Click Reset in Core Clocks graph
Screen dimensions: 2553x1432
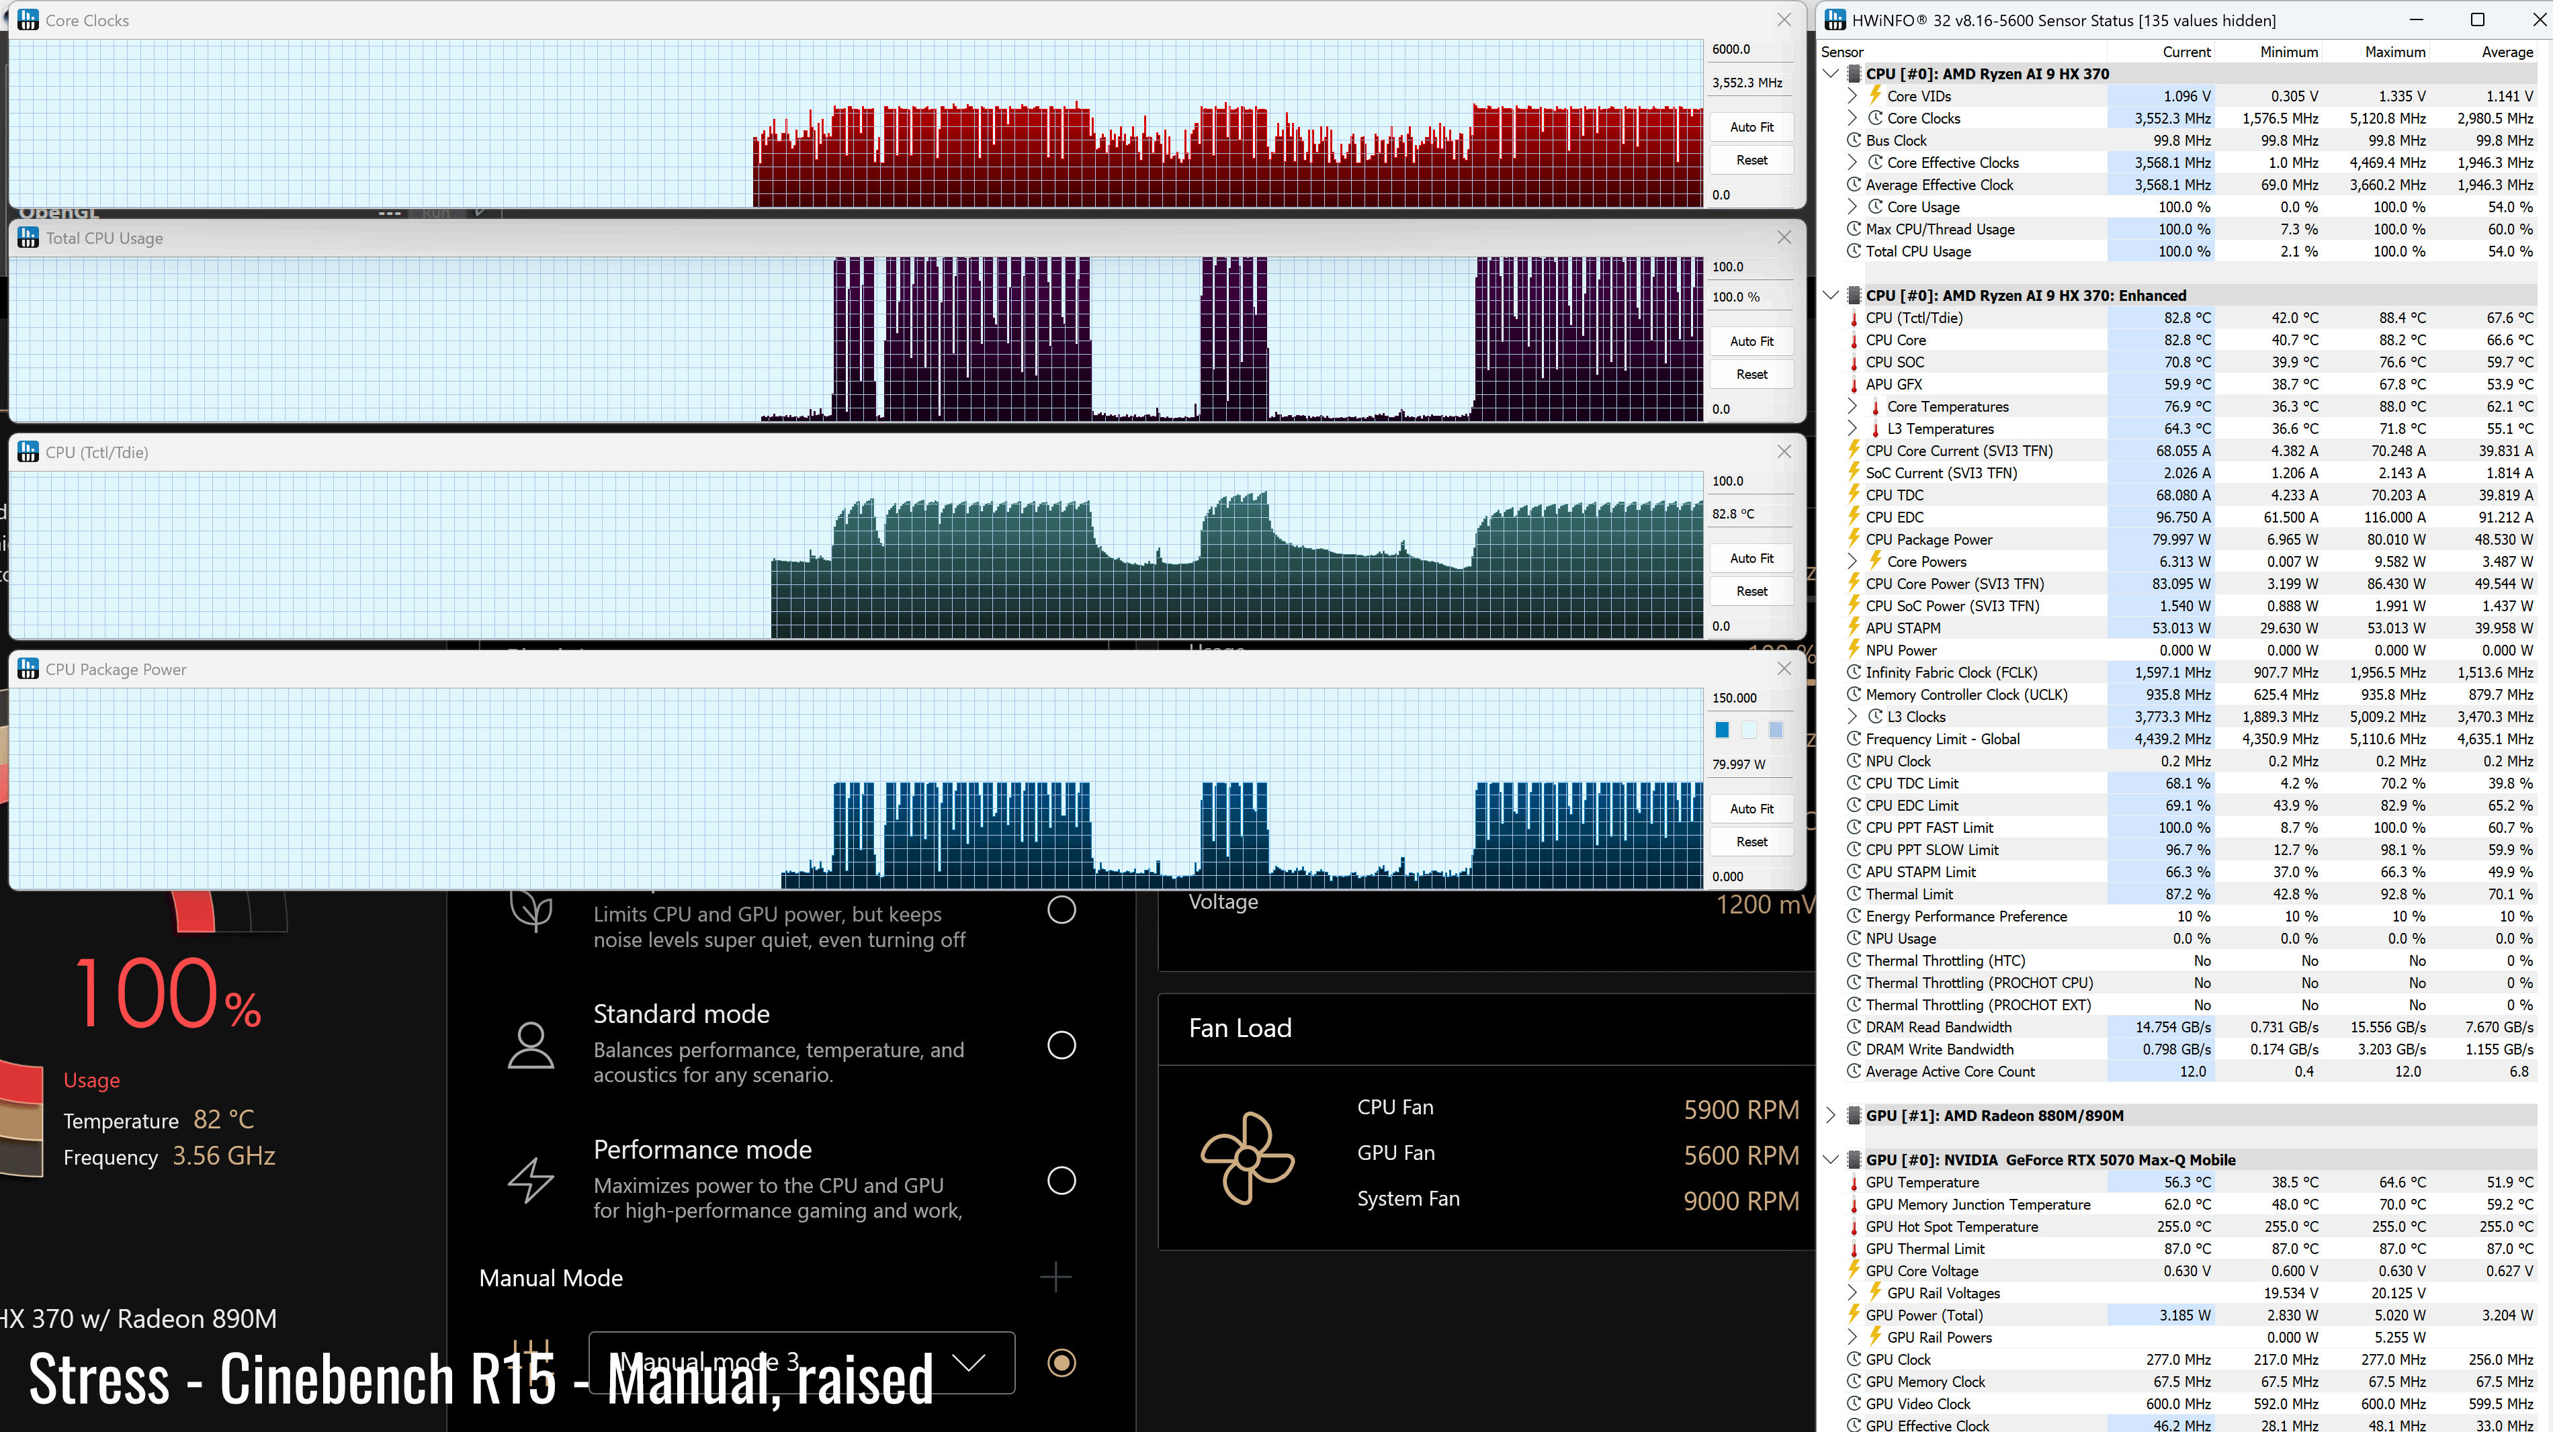click(1751, 160)
